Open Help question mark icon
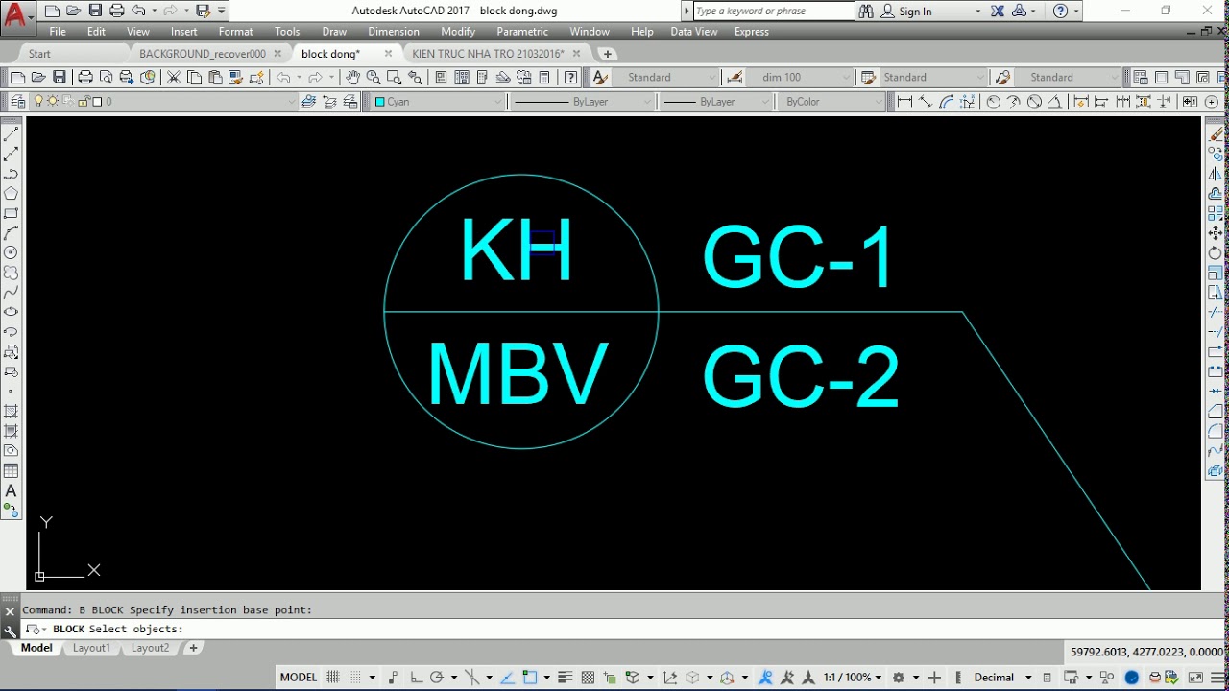The height and width of the screenshot is (691, 1229). (571, 77)
